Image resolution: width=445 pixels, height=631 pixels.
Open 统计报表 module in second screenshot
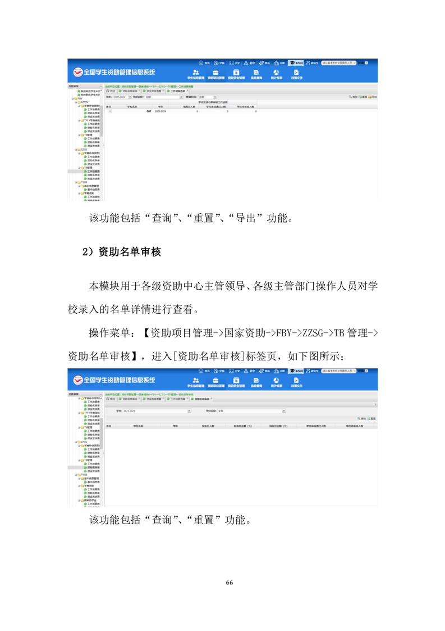coord(276,382)
